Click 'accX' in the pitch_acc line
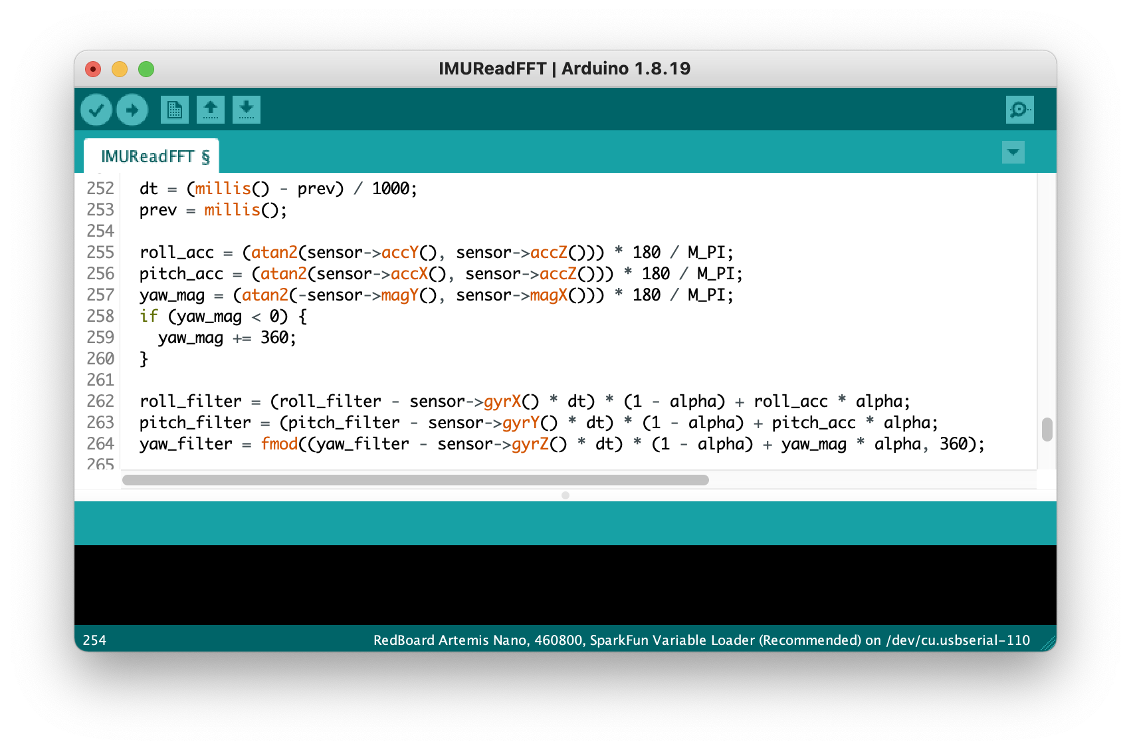 coord(409,274)
